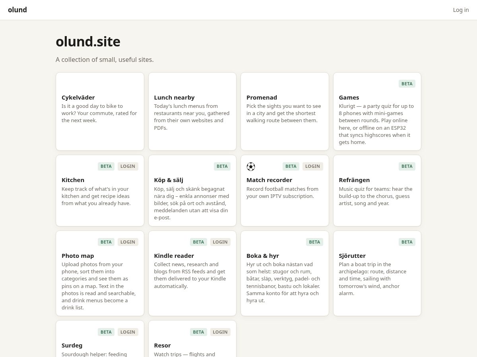Open the Surdeg card title
This screenshot has width=477, height=357.
click(72, 345)
